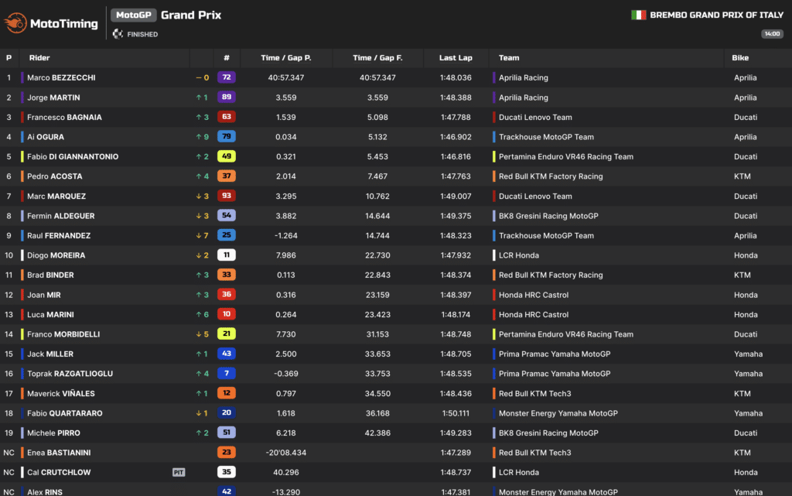792x496 pixels.
Task: Click number badge 93 for Marquez
Action: [227, 196]
